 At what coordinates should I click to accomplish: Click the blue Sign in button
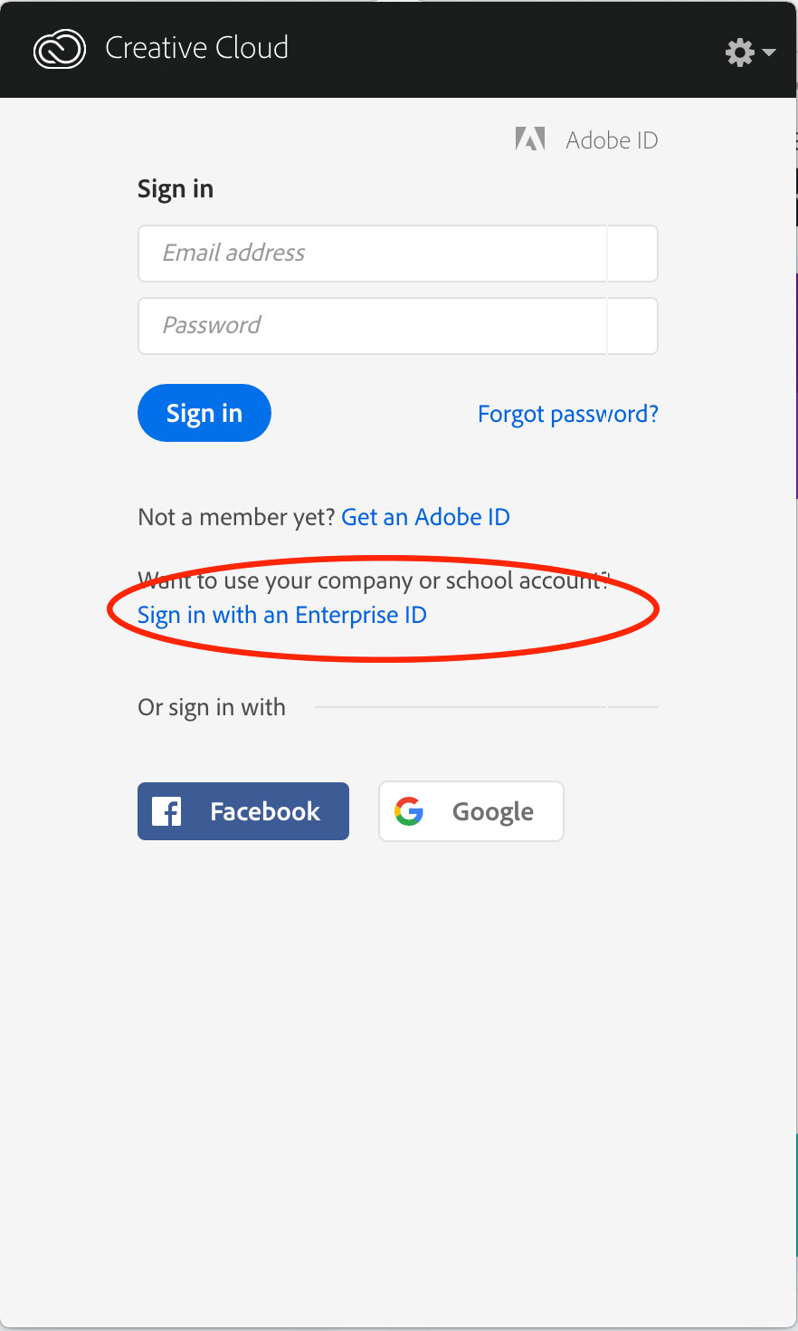204,413
